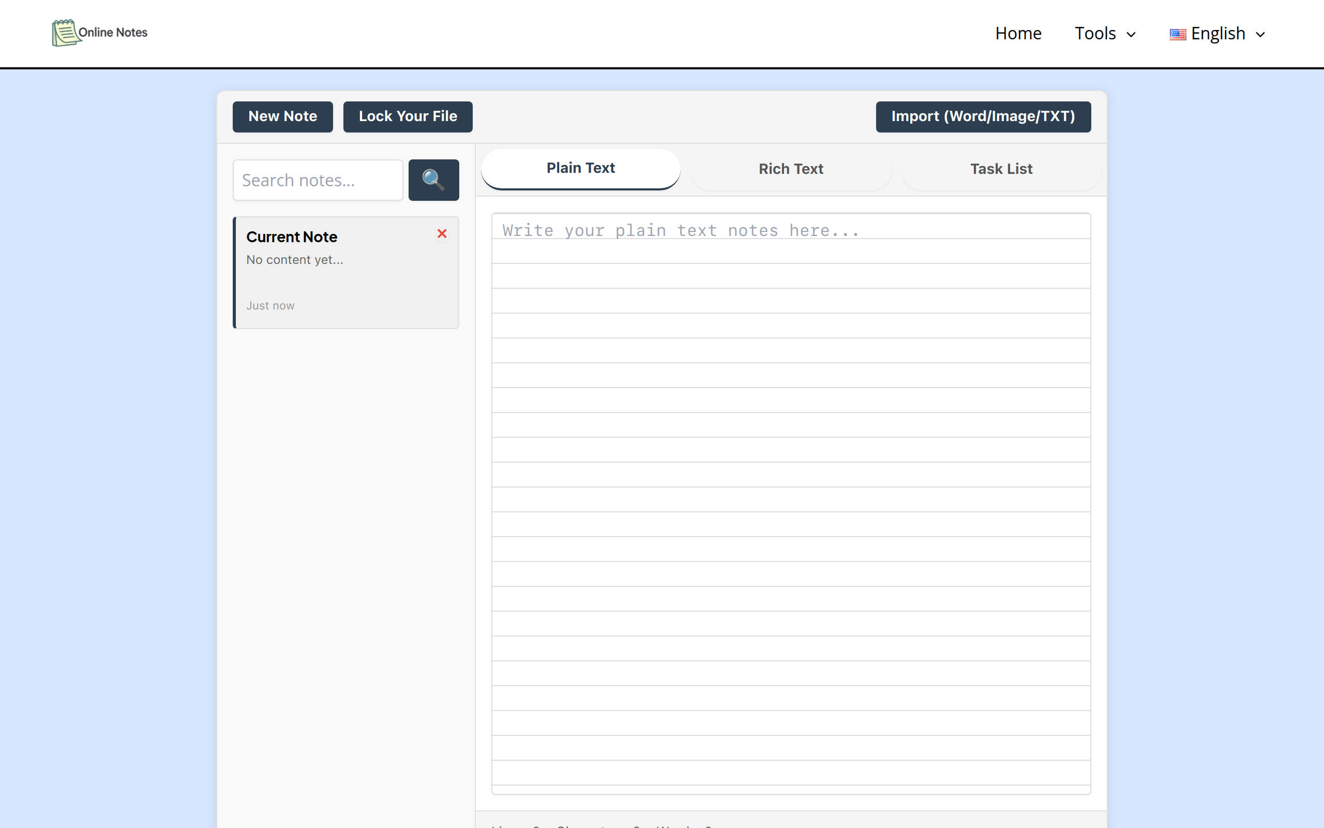Switch to the Rich Text tab

(x=791, y=169)
